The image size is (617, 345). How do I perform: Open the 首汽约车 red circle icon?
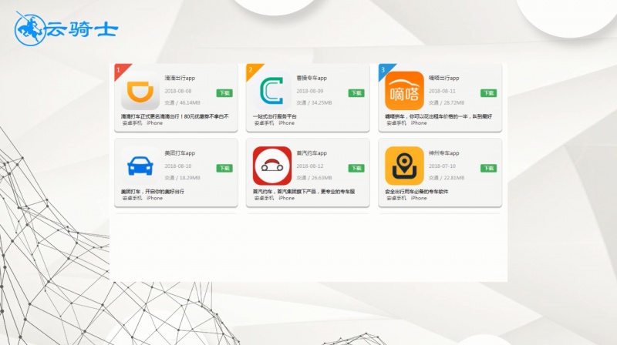272,166
